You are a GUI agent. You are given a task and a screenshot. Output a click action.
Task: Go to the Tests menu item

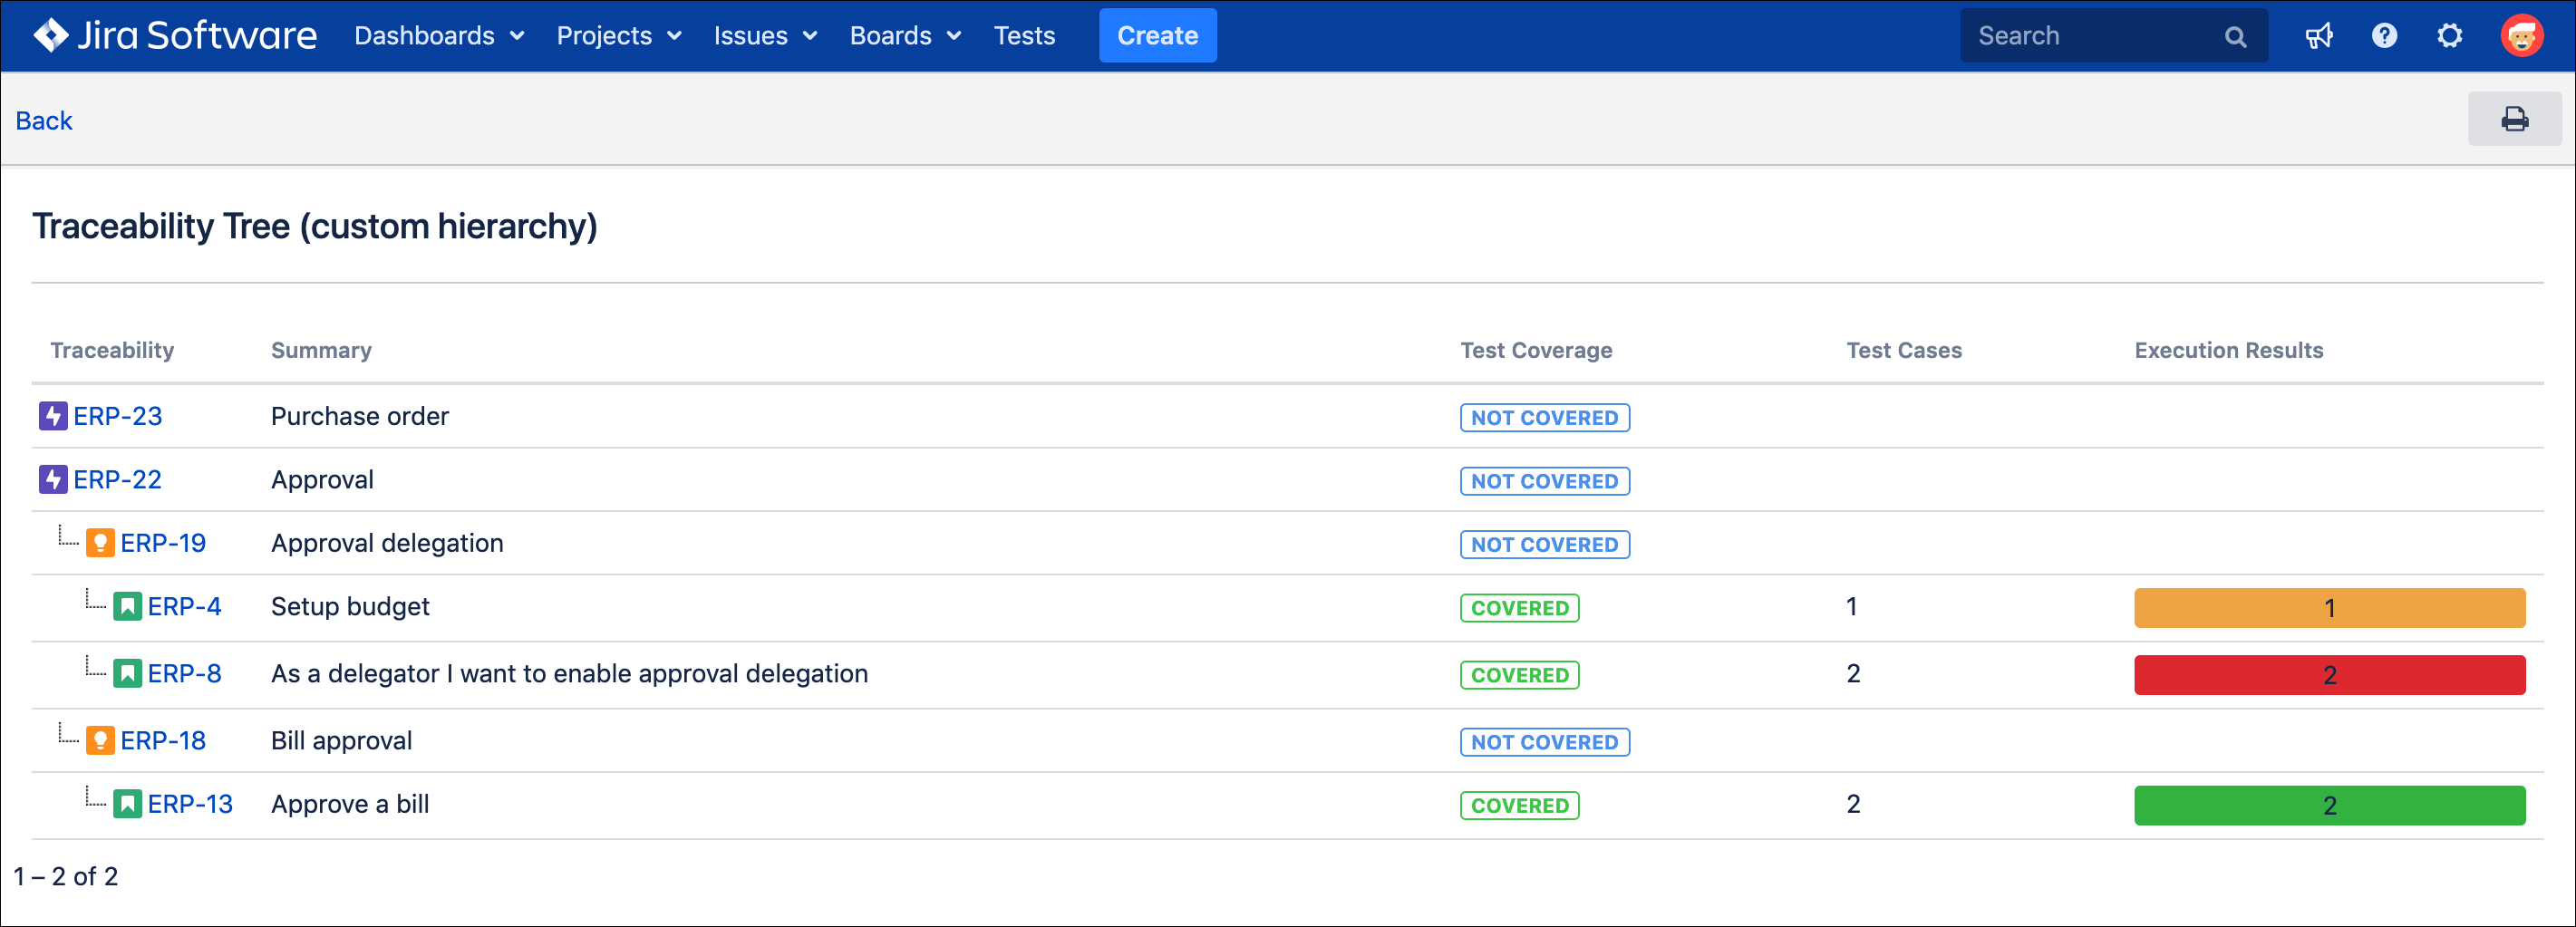coord(1024,36)
